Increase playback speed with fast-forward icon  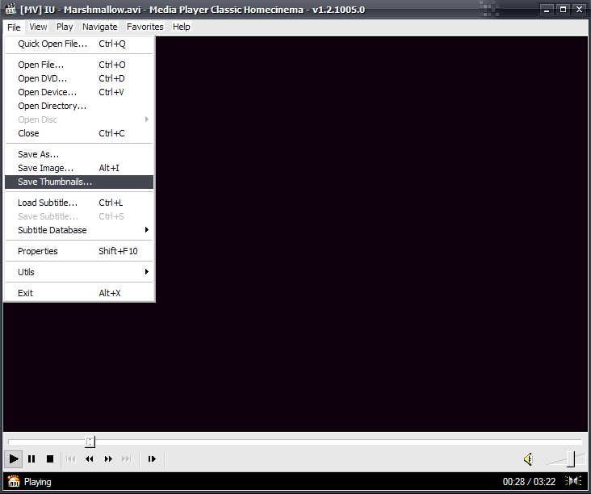tap(108, 459)
